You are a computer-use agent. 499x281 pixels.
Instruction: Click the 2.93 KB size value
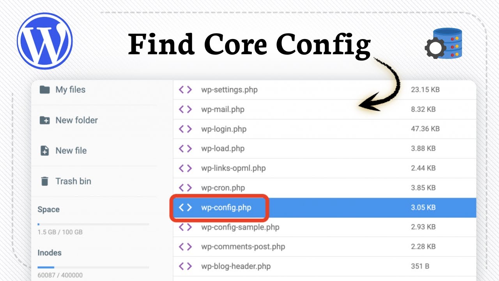[423, 227]
